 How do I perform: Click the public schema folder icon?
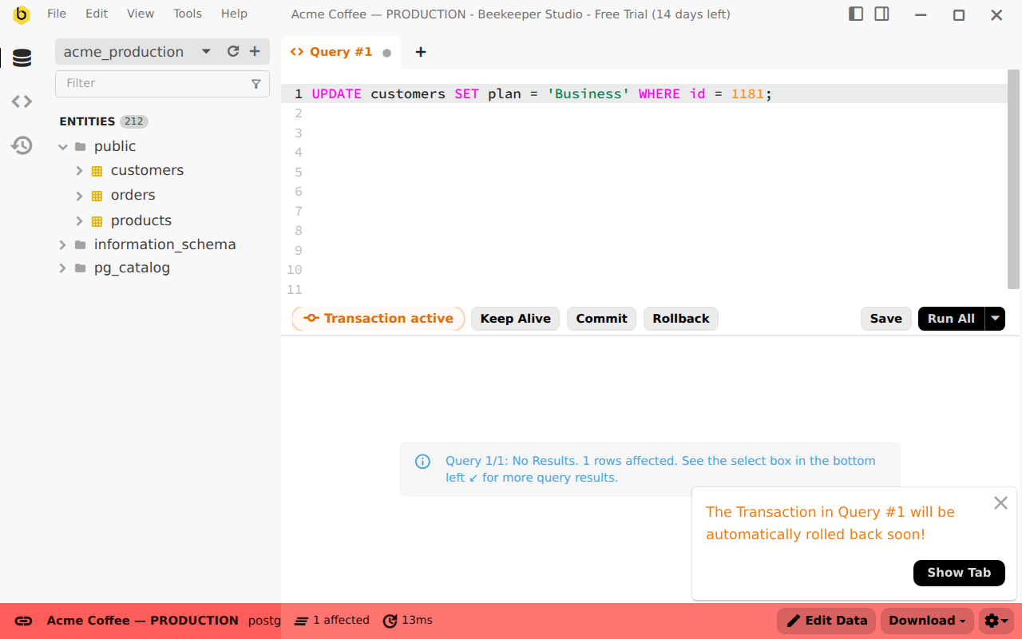point(80,147)
